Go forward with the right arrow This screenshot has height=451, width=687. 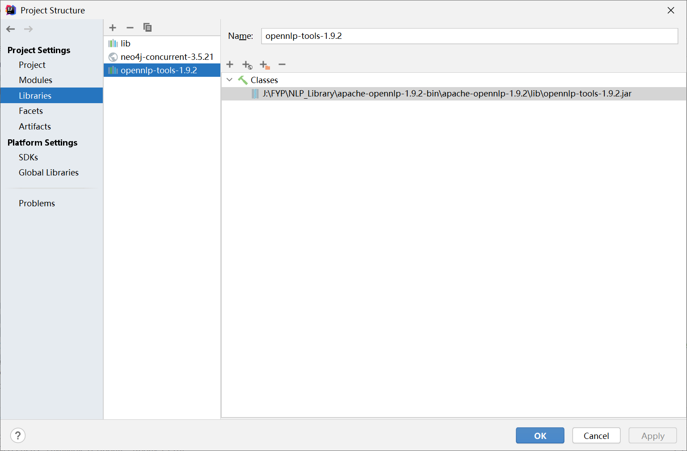point(28,29)
